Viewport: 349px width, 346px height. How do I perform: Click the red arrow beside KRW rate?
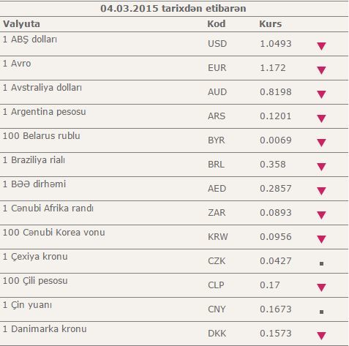(321, 239)
